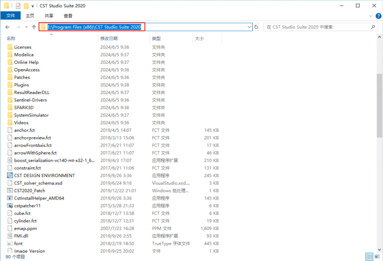383x261 pixels.
Task: Select the CstInstallHelper_AMD64 application icon
Action: pyautogui.click(x=10, y=198)
